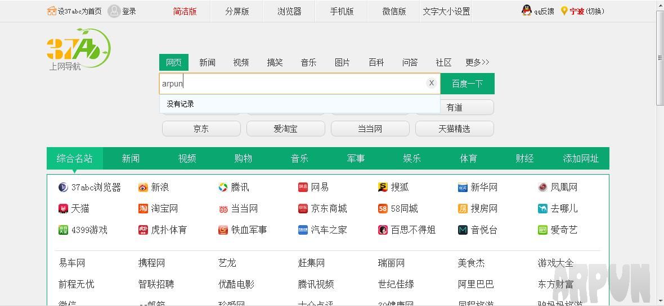The height and width of the screenshot is (306, 664).
Task: Switch to 体育 category tab
Action: [468, 158]
